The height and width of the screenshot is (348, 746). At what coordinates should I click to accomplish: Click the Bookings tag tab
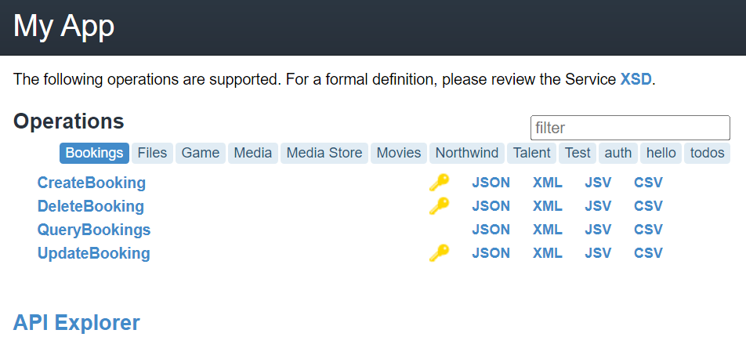pos(94,153)
